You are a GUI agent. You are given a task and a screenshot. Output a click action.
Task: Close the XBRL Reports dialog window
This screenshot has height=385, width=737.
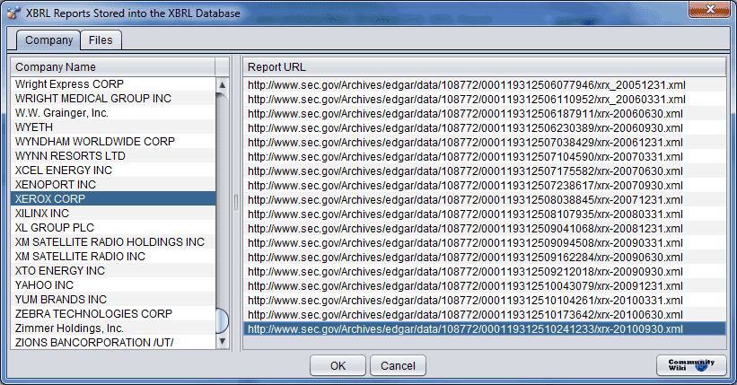tap(710, 9)
